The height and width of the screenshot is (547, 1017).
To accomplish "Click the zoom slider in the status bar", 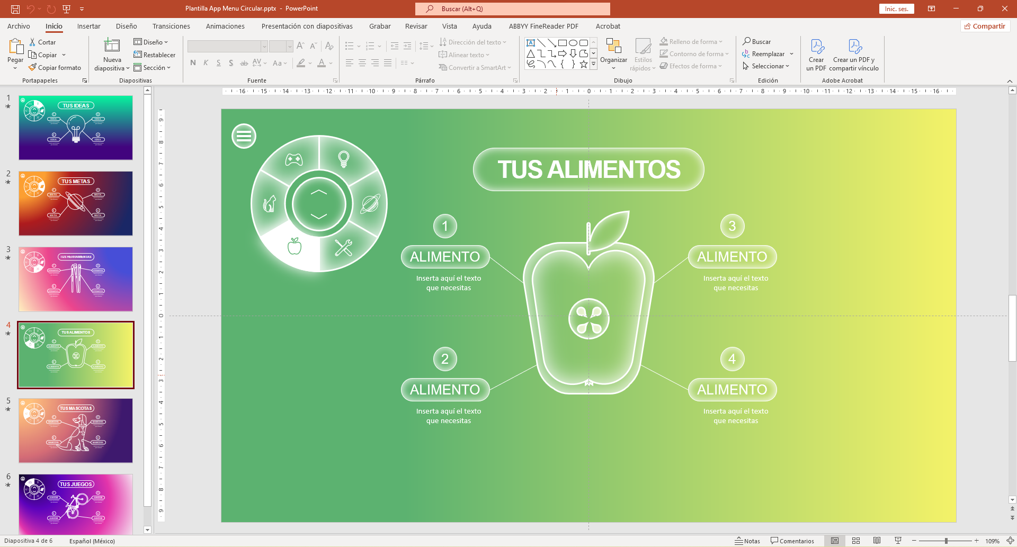I will 946,541.
